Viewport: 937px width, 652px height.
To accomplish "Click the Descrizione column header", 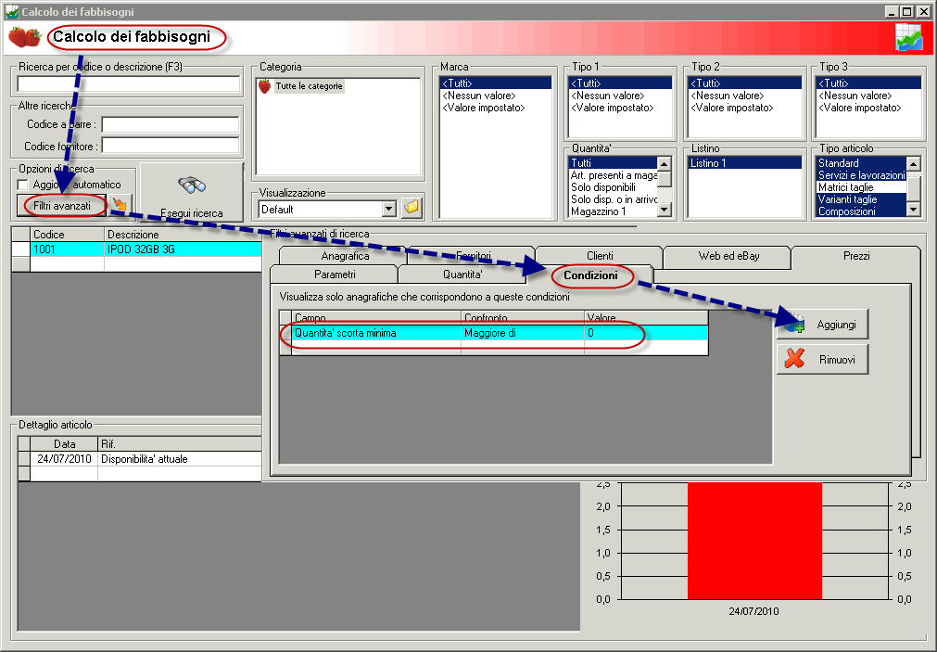I will click(x=184, y=235).
